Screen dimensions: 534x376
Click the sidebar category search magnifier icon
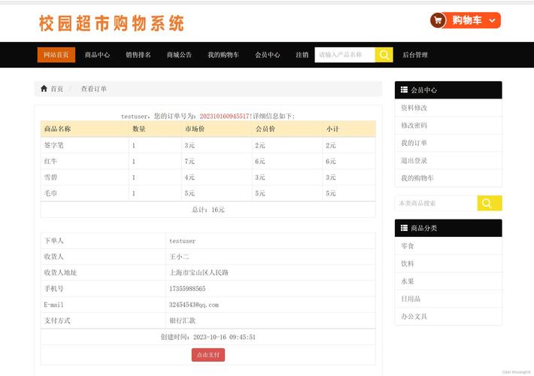click(x=489, y=203)
